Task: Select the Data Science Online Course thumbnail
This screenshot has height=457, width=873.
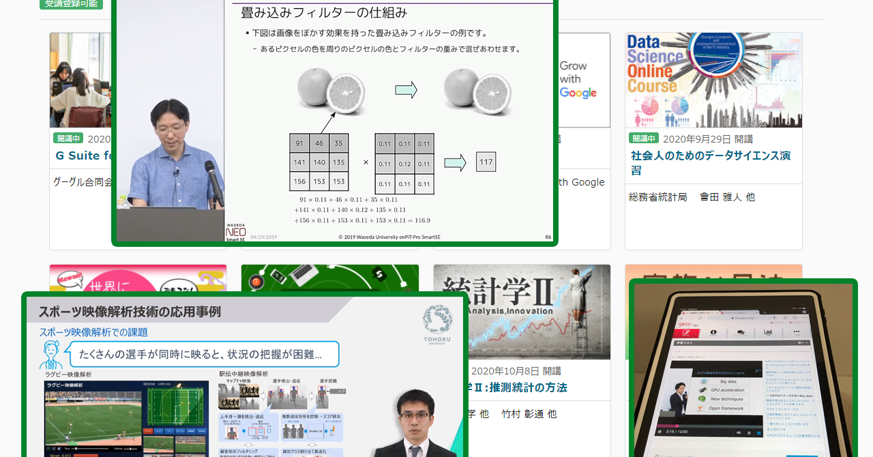Action: point(713,80)
